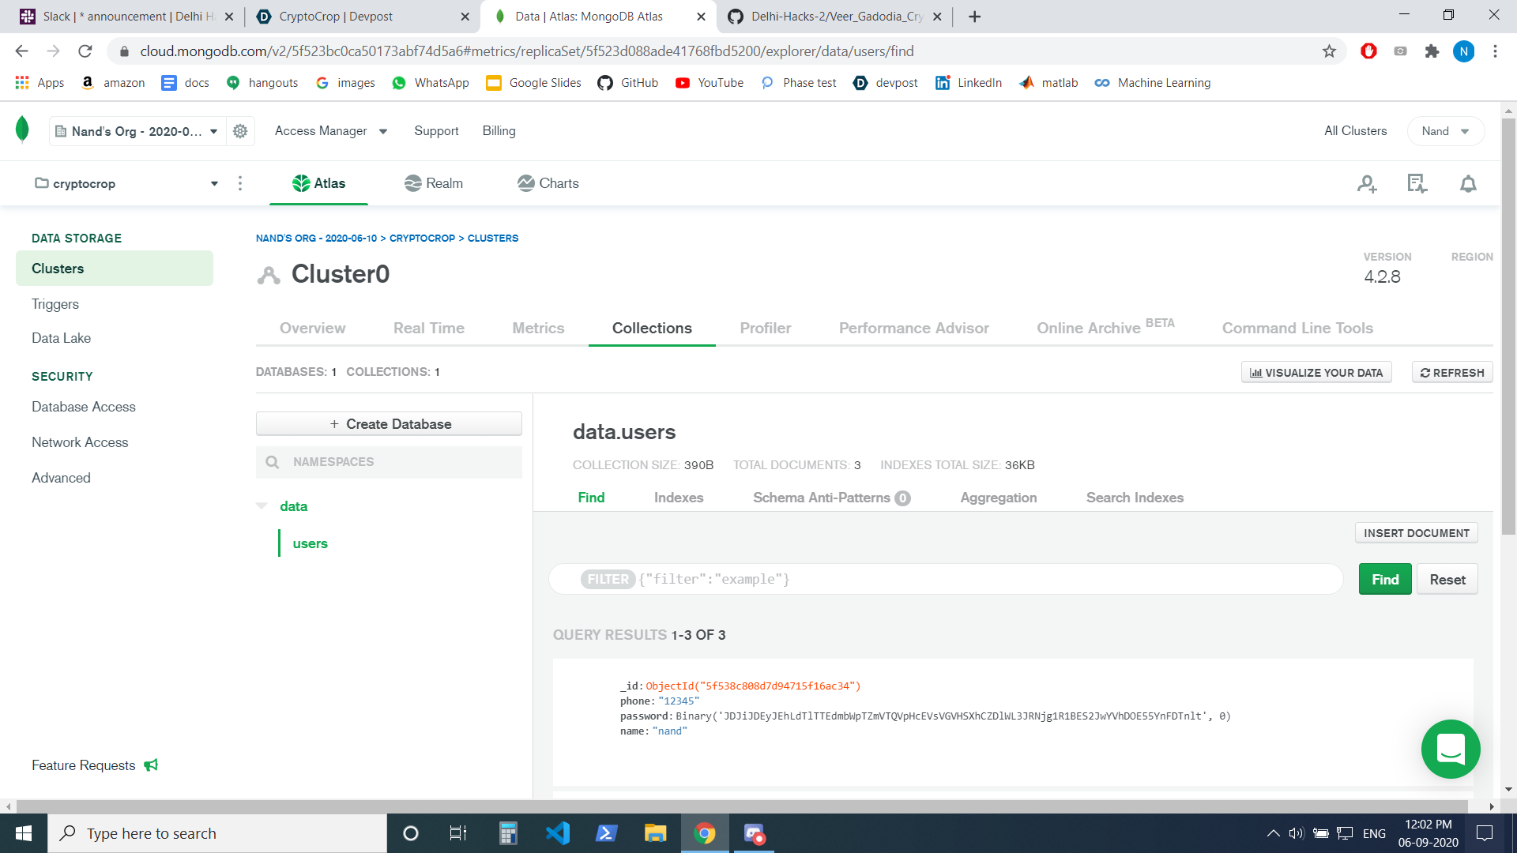The height and width of the screenshot is (853, 1517).
Task: Click the organization settings gear icon
Action: coord(240,131)
